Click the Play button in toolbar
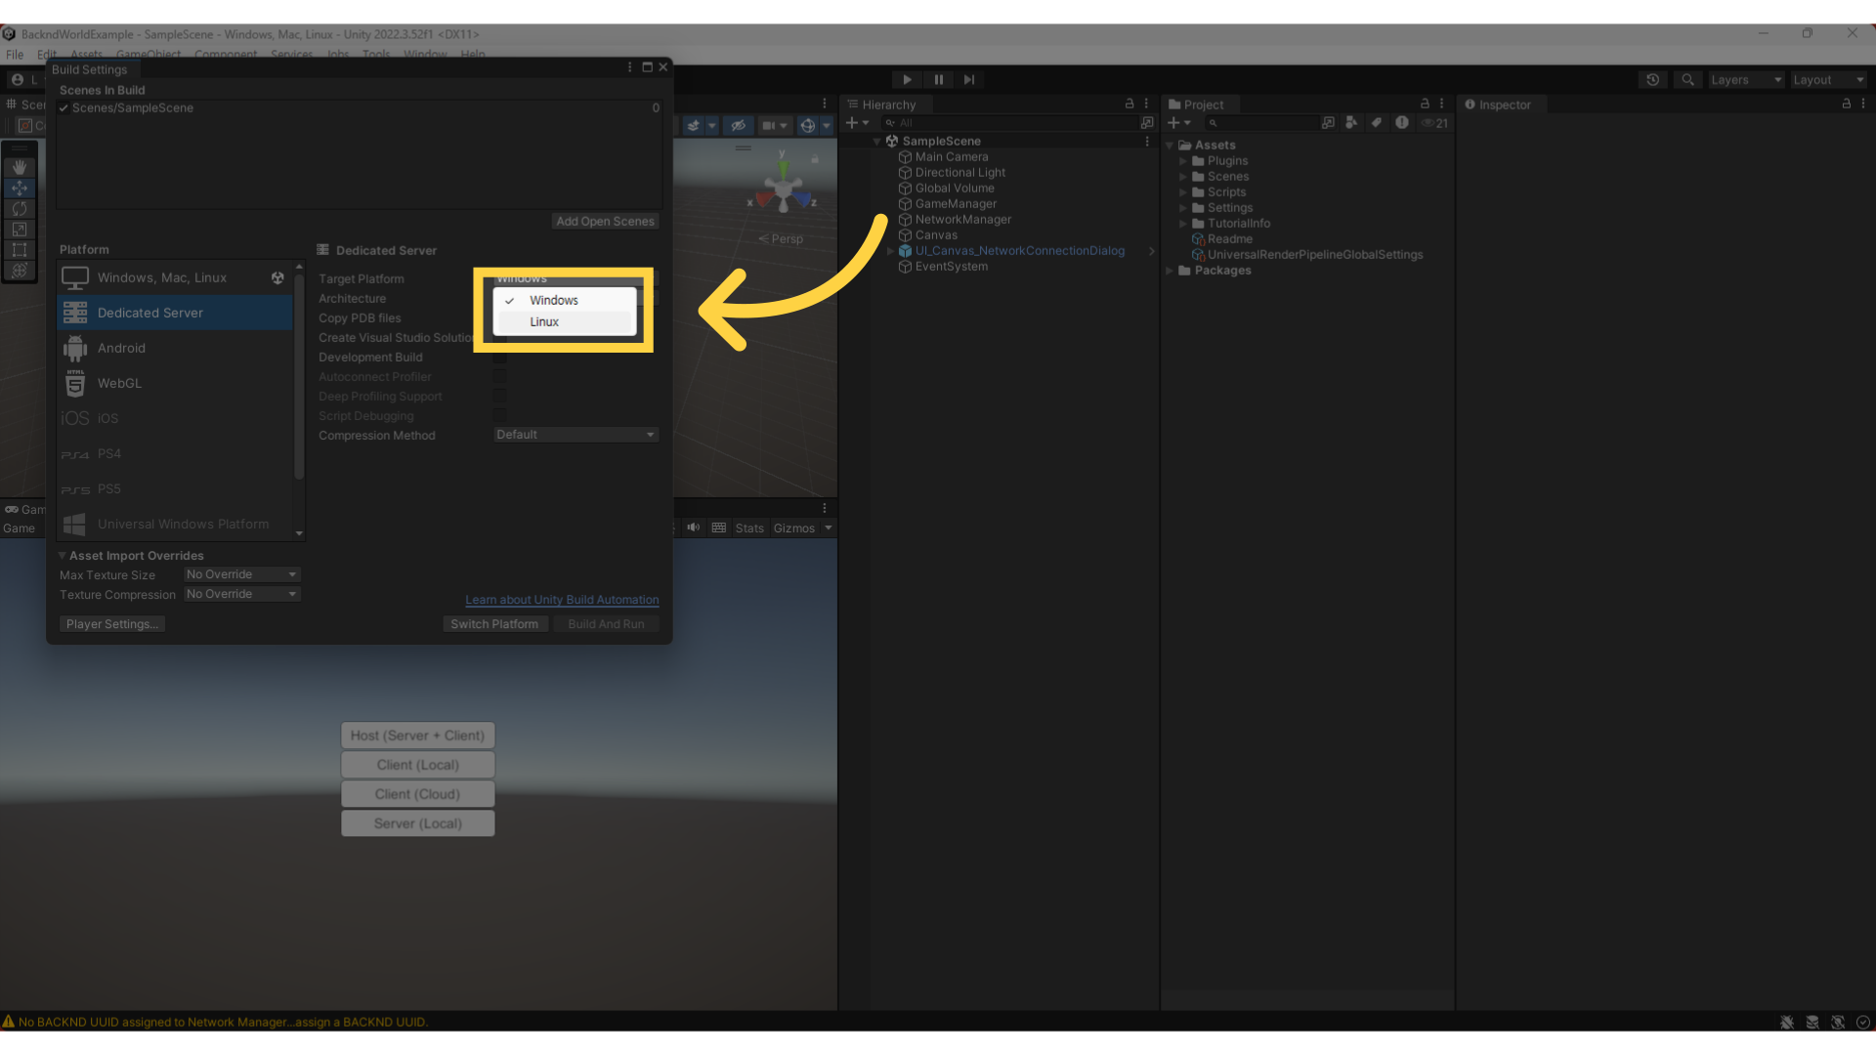 [x=907, y=80]
